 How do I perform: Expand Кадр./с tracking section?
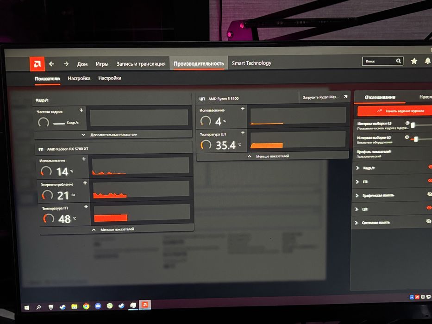coord(357,168)
